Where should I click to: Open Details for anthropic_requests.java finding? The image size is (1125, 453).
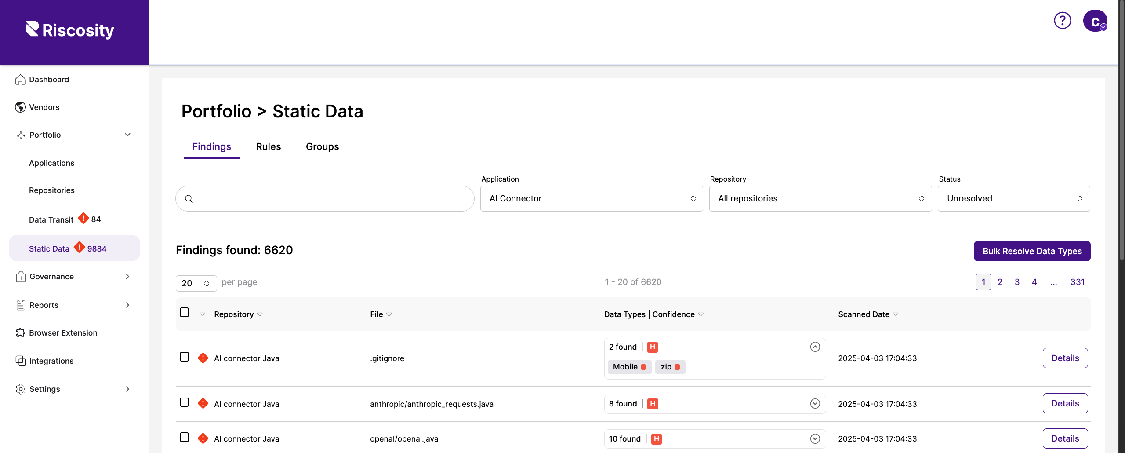click(1065, 403)
